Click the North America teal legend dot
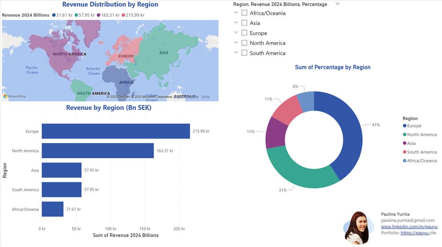 pyautogui.click(x=404, y=134)
